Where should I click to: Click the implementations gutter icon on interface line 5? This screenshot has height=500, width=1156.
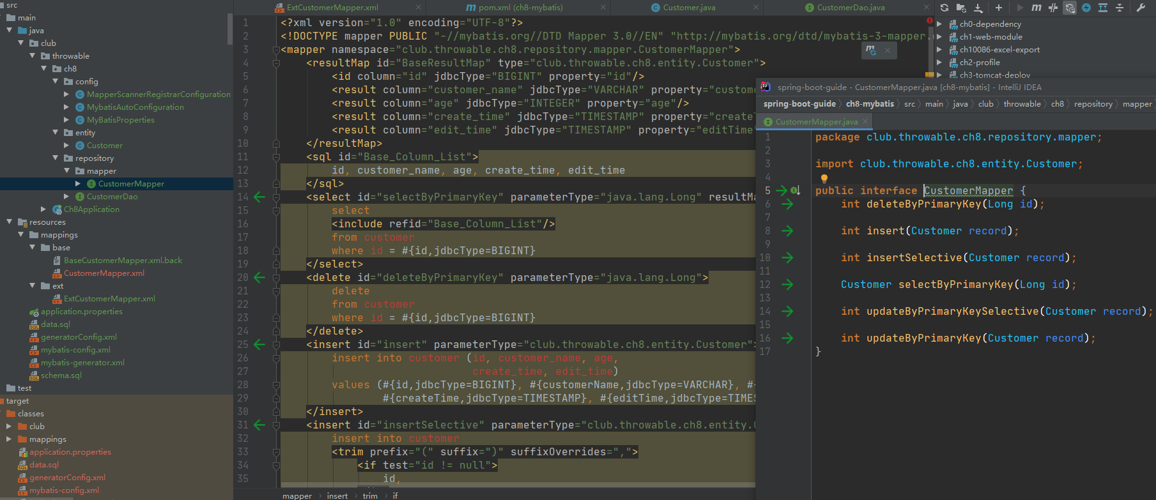point(795,190)
